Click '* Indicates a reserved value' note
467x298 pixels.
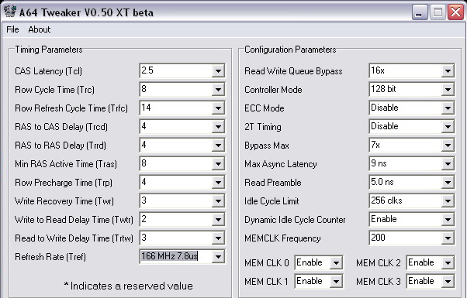tap(128, 286)
